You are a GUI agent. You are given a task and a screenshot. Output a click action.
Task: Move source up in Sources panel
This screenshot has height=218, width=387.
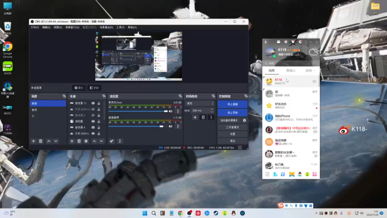click(x=94, y=141)
